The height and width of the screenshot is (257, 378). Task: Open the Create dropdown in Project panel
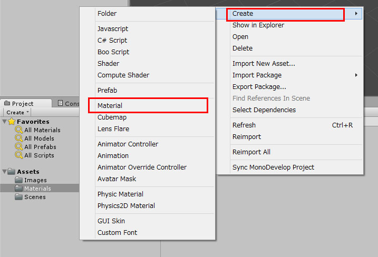point(17,113)
